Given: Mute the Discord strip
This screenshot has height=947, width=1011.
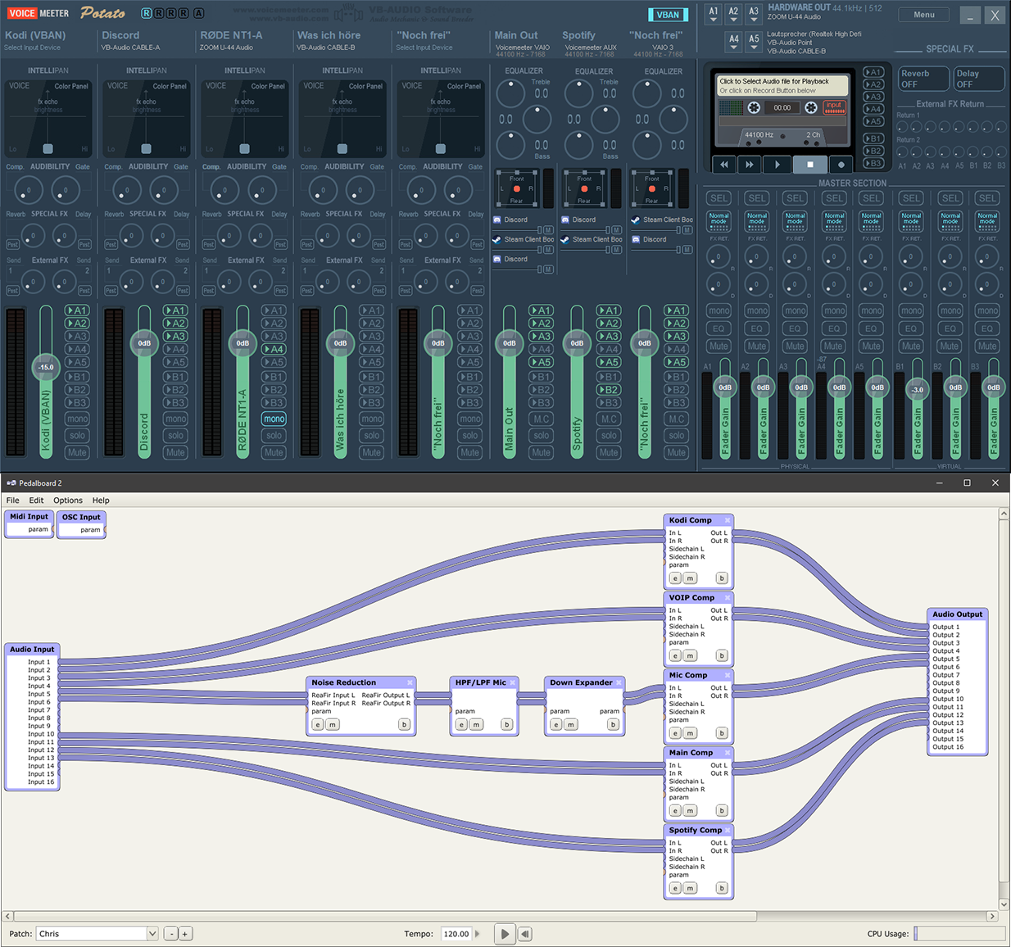Looking at the screenshot, I should click(x=175, y=452).
